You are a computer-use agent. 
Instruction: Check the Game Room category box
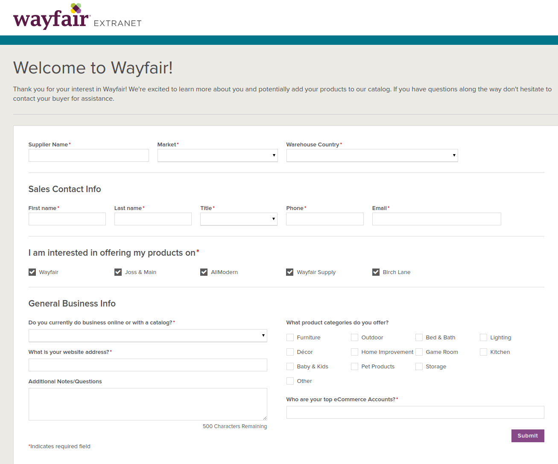click(x=419, y=352)
